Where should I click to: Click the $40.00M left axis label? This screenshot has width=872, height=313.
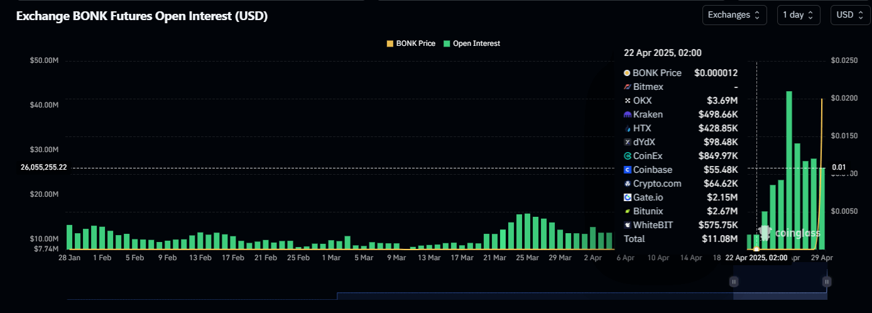tap(44, 105)
